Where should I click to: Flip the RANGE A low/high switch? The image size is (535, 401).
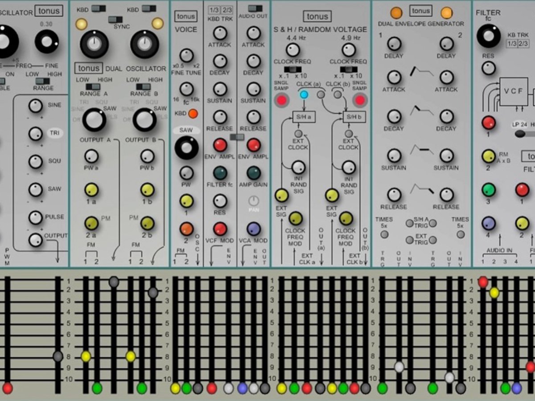click(x=93, y=86)
